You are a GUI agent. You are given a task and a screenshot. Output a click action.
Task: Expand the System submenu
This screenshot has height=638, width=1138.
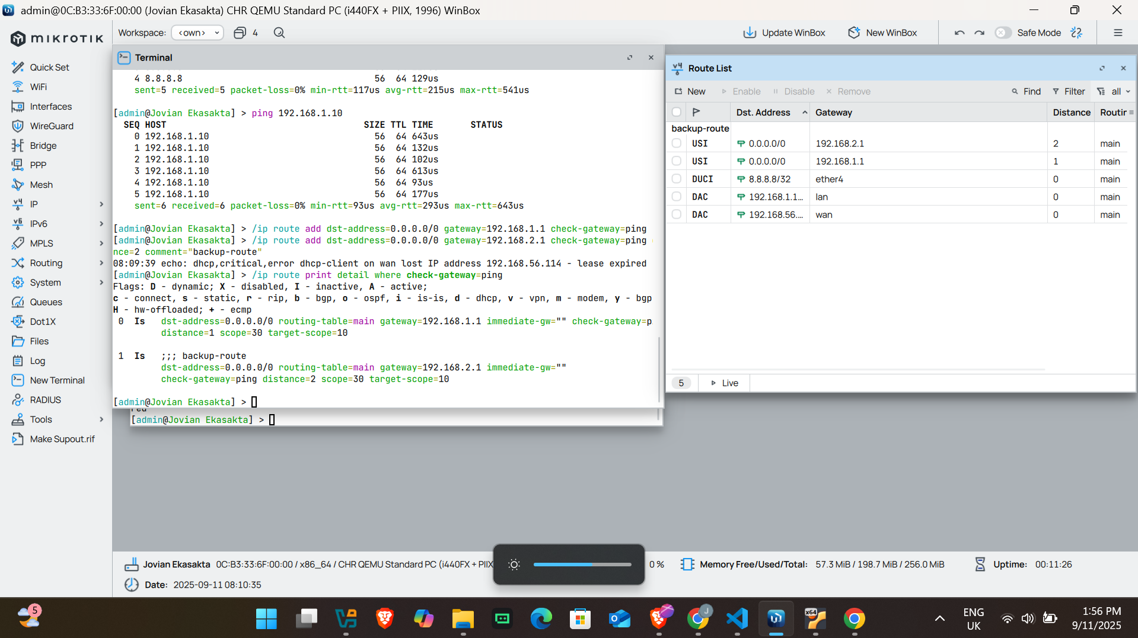click(101, 282)
